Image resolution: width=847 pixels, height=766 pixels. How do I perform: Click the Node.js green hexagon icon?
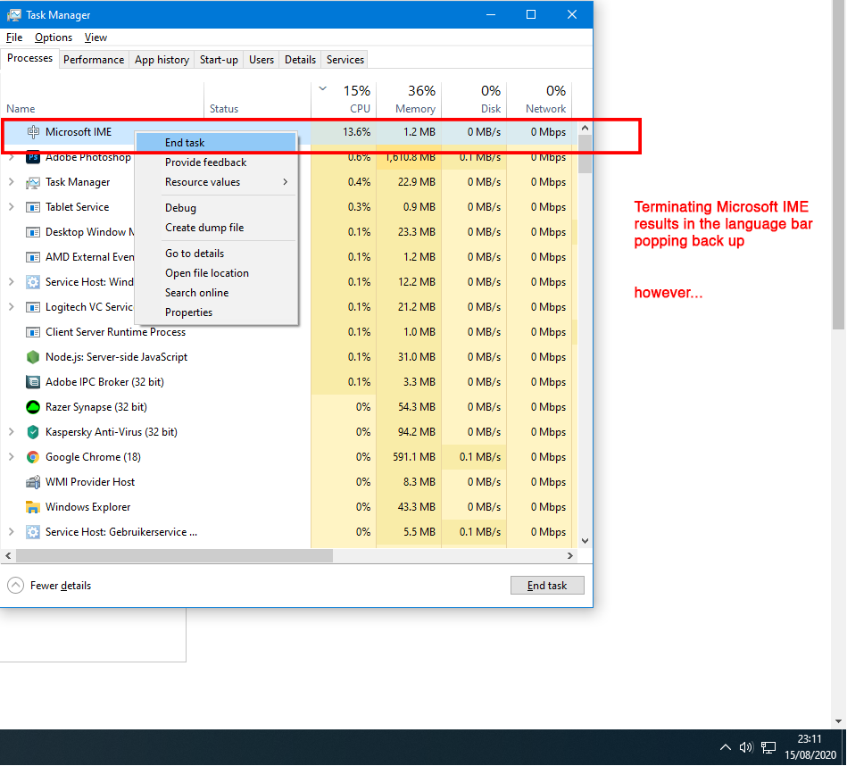pyautogui.click(x=33, y=357)
